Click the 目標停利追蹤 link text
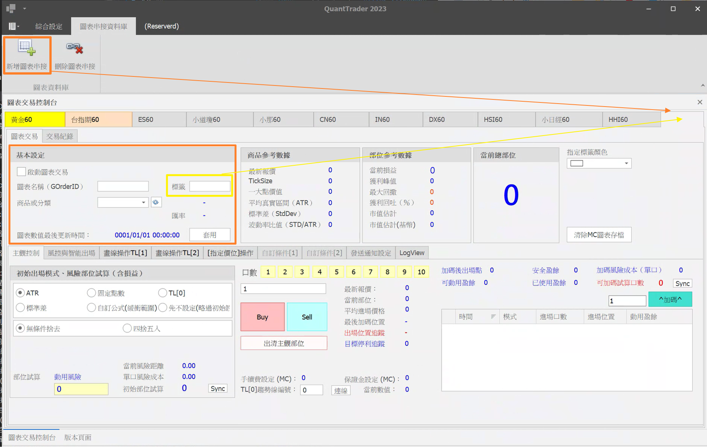The width and height of the screenshot is (707, 447). [365, 344]
